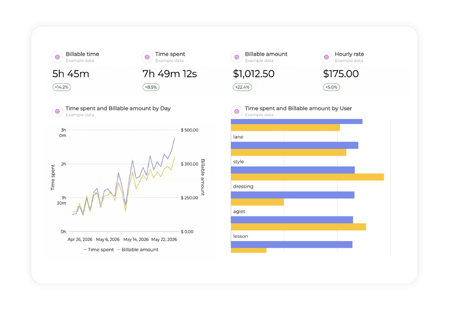The width and height of the screenshot is (449, 310).
Task: Click the "2h" time axis label
Action: [64, 164]
